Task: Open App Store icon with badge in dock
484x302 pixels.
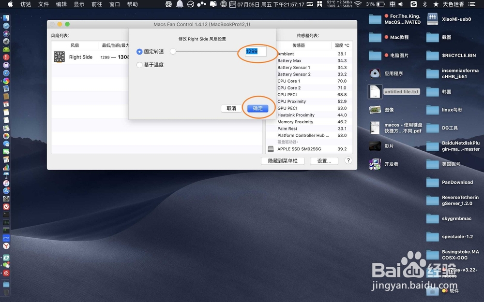Action: click(x=6, y=191)
